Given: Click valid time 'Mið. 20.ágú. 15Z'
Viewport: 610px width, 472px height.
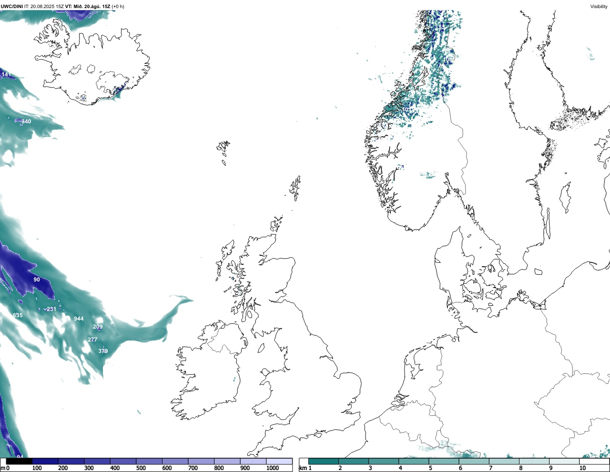Looking at the screenshot, I should coord(91,6).
